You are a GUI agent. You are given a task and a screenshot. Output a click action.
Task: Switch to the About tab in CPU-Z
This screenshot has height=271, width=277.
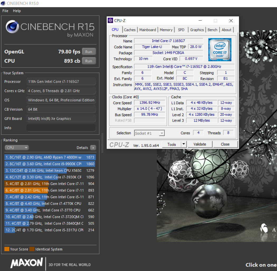[227, 30]
